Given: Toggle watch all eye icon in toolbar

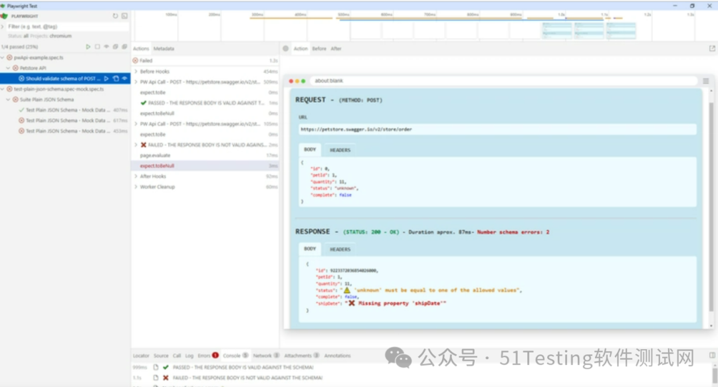Looking at the screenshot, I should 106,46.
